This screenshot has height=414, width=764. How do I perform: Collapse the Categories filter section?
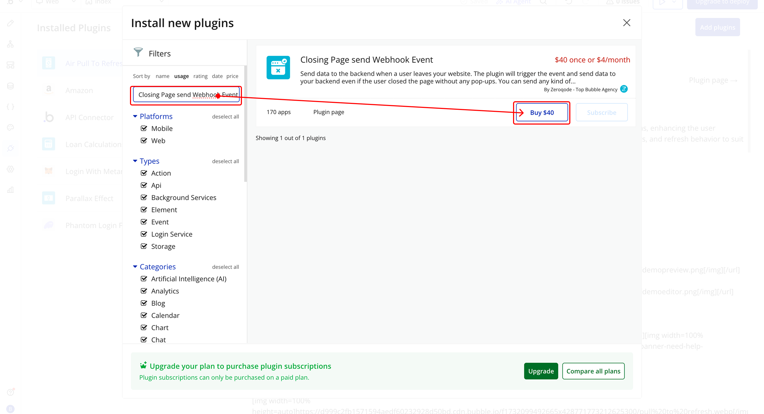click(135, 267)
